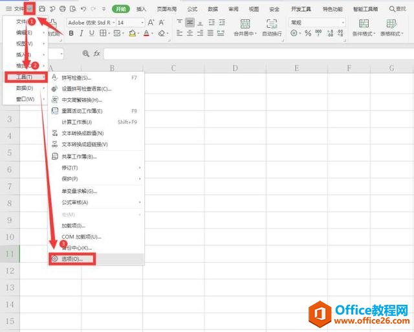
Task: Set bottom vertical alignment
Action: [x=200, y=23]
